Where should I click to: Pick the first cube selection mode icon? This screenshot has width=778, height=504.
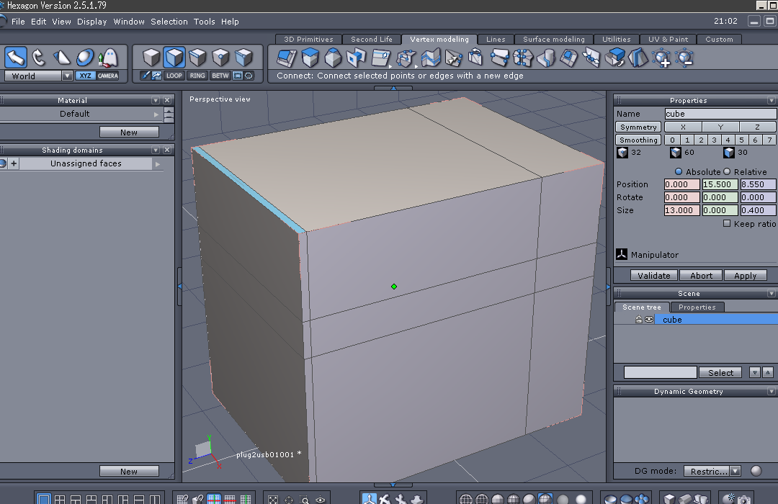pos(151,57)
